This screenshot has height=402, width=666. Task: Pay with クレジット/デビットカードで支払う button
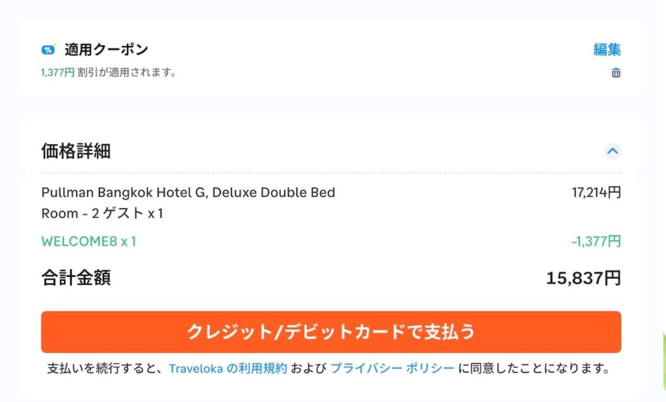coord(331,332)
